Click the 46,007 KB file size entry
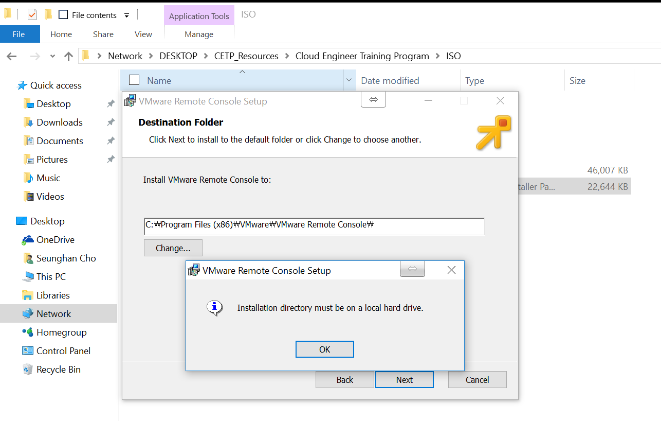The width and height of the screenshot is (661, 421). pyautogui.click(x=608, y=170)
